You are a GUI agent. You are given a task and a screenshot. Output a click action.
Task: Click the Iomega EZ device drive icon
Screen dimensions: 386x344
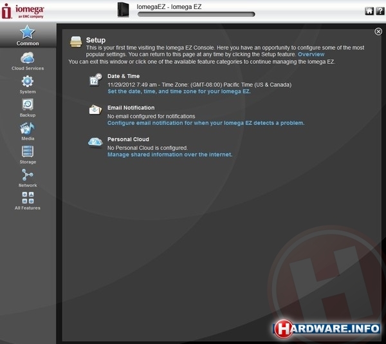[x=123, y=10]
